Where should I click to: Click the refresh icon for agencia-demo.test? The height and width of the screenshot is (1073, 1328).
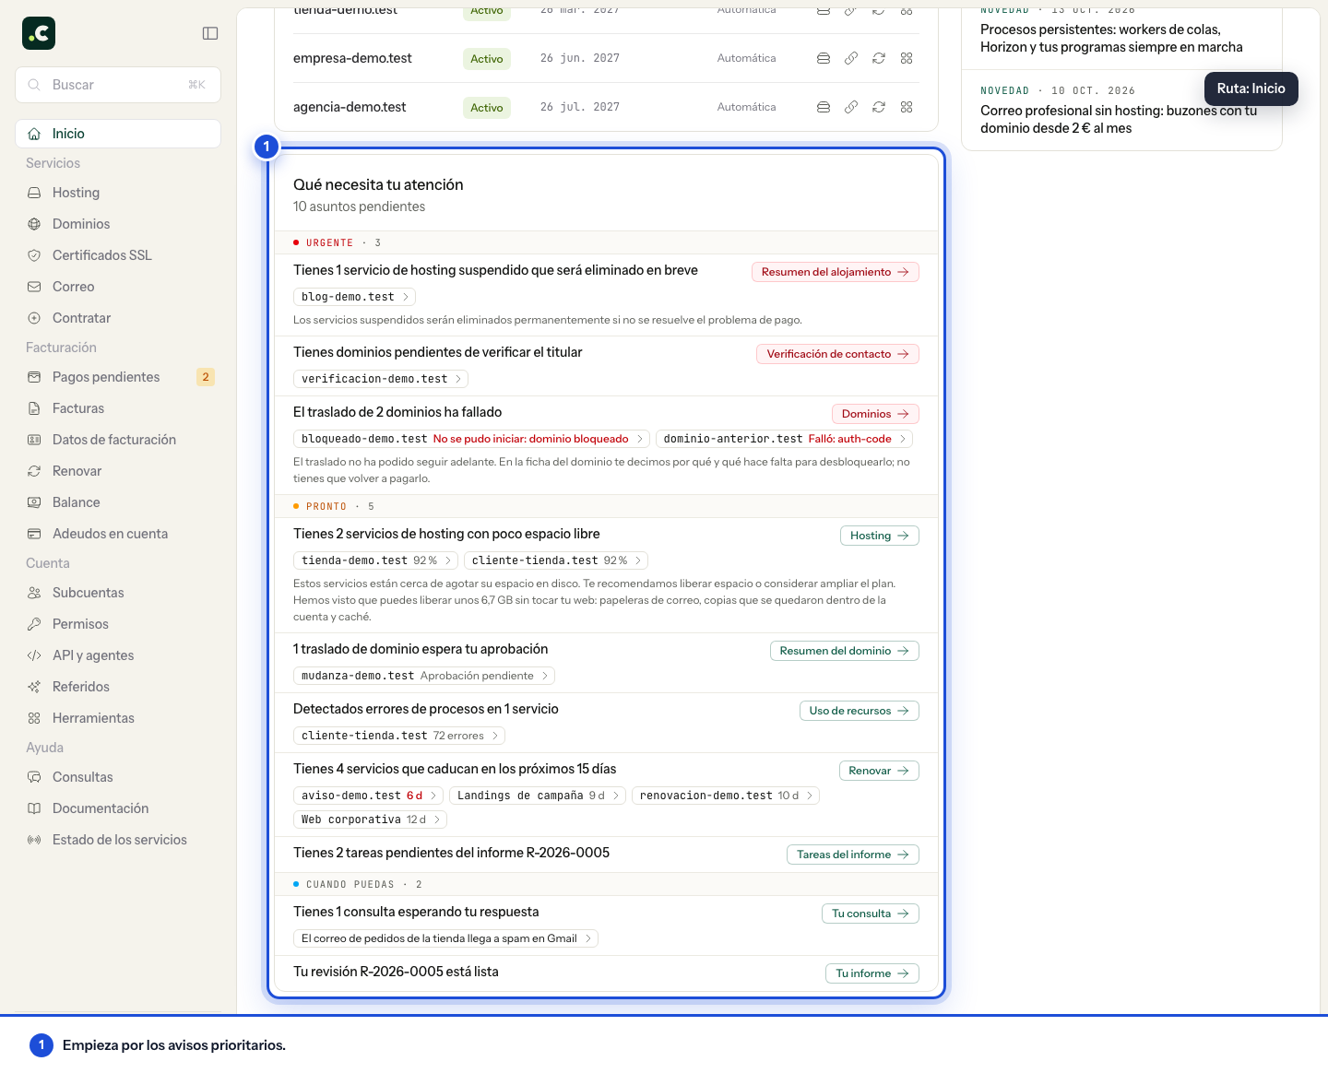[879, 107]
